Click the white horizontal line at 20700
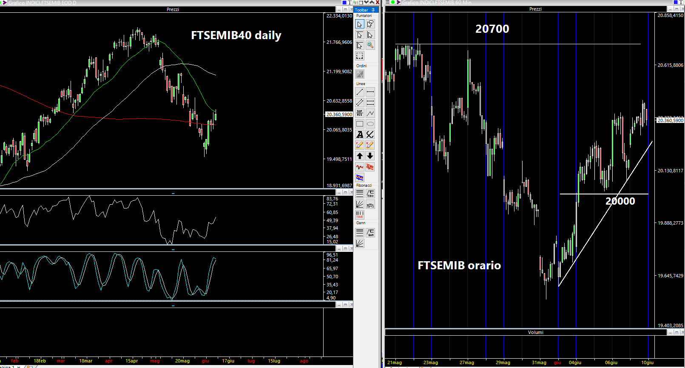Viewport: 685px width, 368px height. coord(518,44)
